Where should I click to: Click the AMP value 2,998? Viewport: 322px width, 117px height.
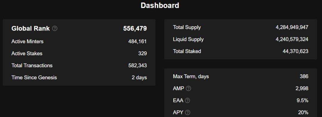pos(302,88)
